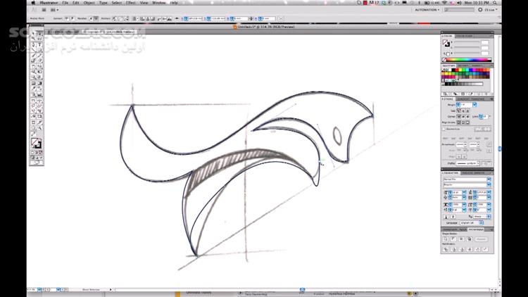Image resolution: width=528 pixels, height=297 pixels.
Task: Open the Effect menu
Action: [x=131, y=3]
